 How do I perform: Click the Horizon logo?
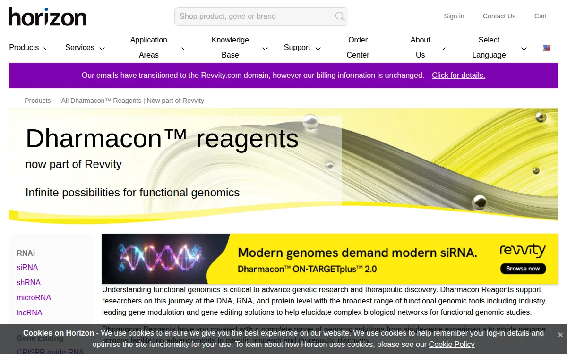pyautogui.click(x=48, y=17)
